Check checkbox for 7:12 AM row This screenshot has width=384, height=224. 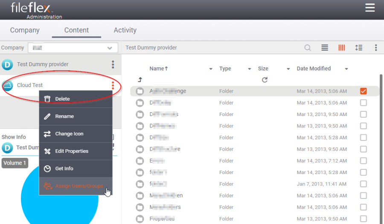pos(364,161)
